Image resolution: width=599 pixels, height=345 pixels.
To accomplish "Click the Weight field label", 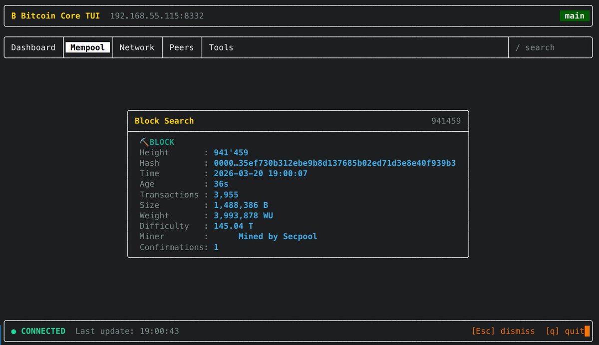I will [155, 216].
